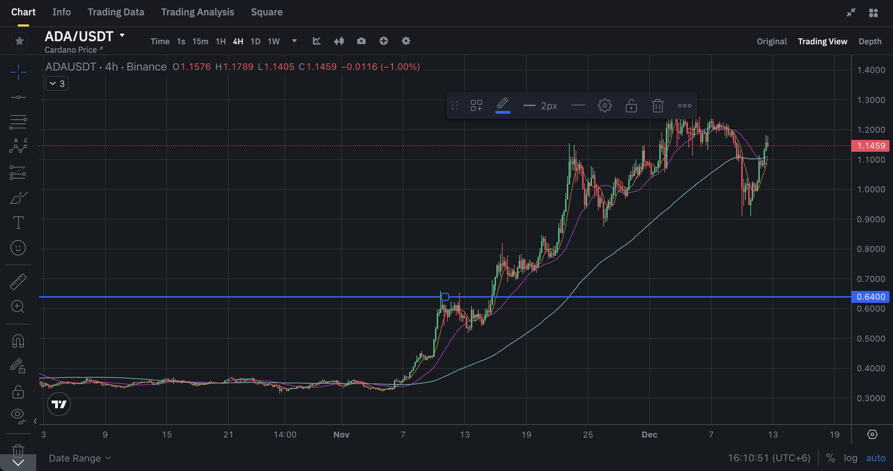Click the camera snapshot icon
The height and width of the screenshot is (471, 893).
point(361,41)
